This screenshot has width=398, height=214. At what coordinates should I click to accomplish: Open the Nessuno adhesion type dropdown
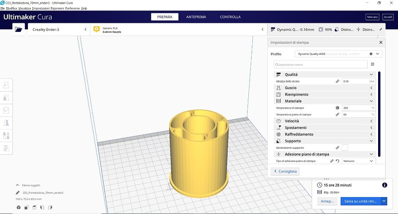tap(359, 161)
